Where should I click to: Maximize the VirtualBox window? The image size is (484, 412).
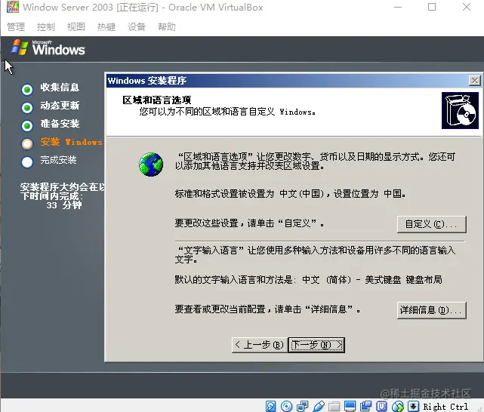(x=432, y=7)
